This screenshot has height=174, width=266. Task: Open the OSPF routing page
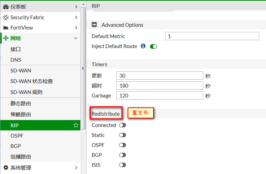coord(17,136)
